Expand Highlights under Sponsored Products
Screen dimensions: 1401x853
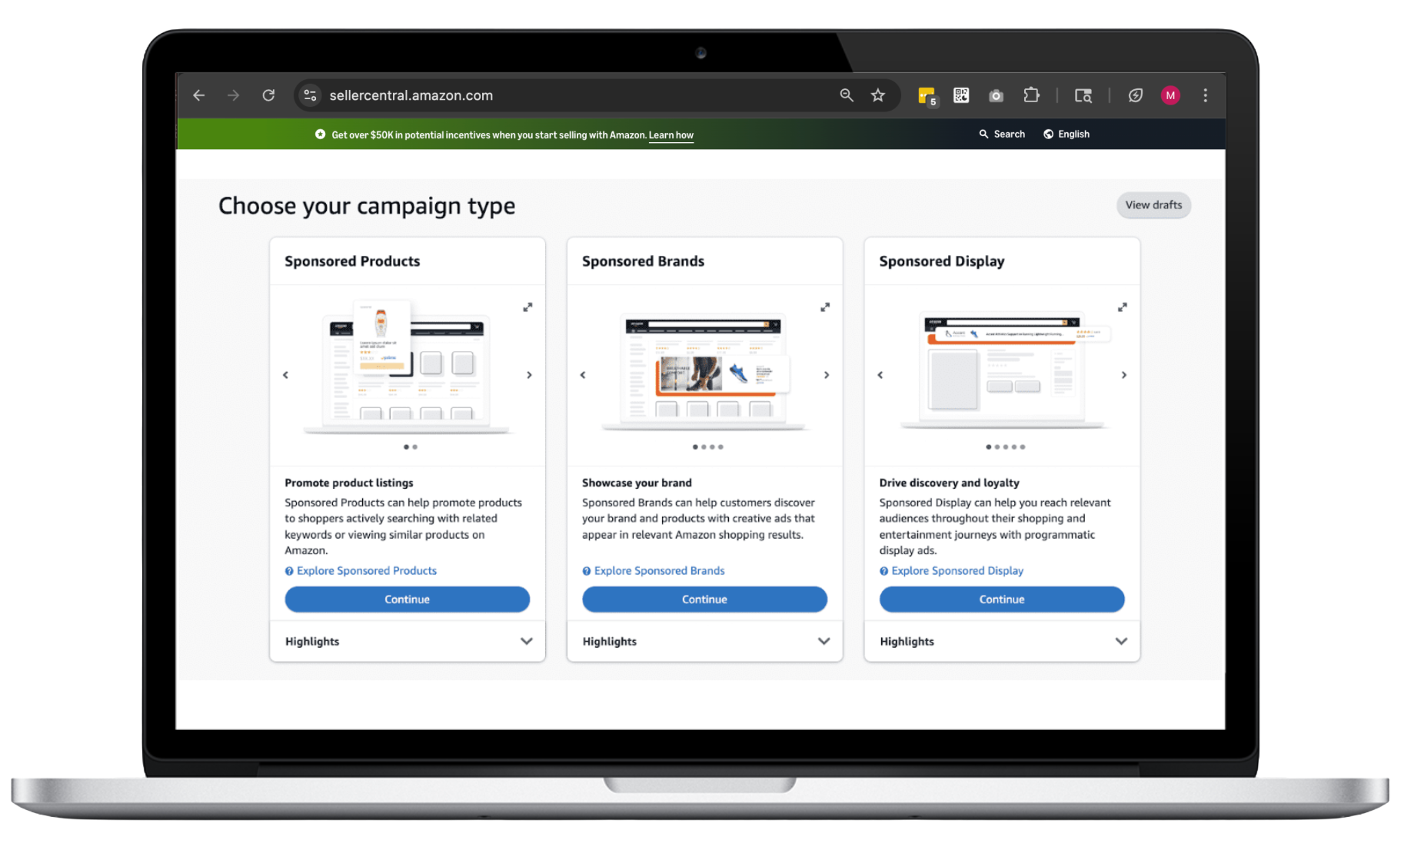click(x=527, y=641)
